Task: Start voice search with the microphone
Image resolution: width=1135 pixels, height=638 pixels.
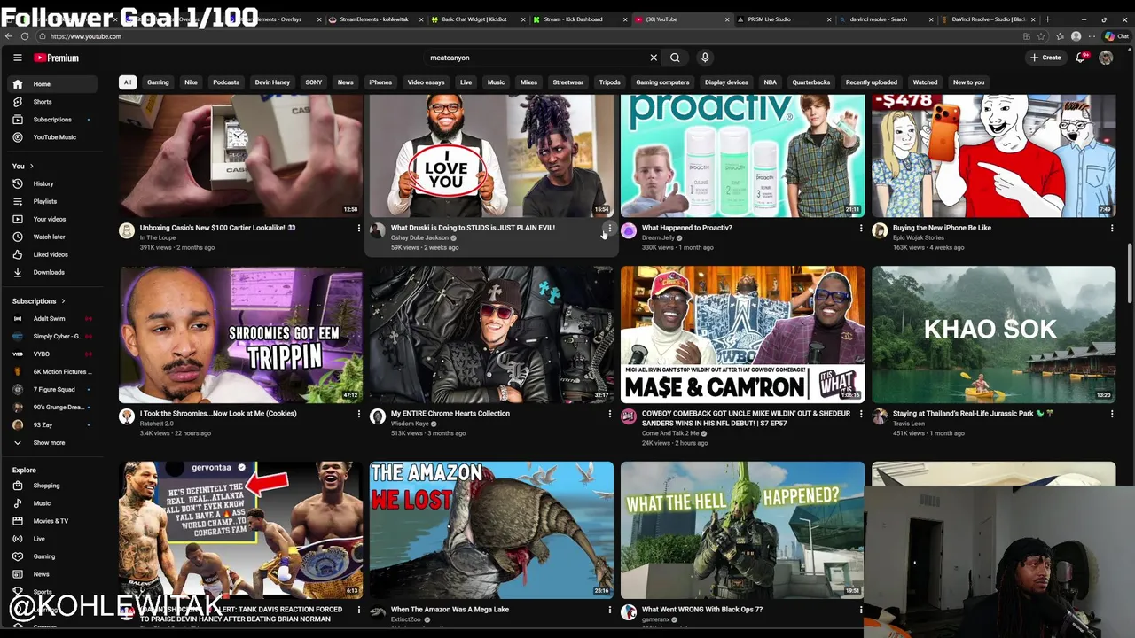Action: 705,58
